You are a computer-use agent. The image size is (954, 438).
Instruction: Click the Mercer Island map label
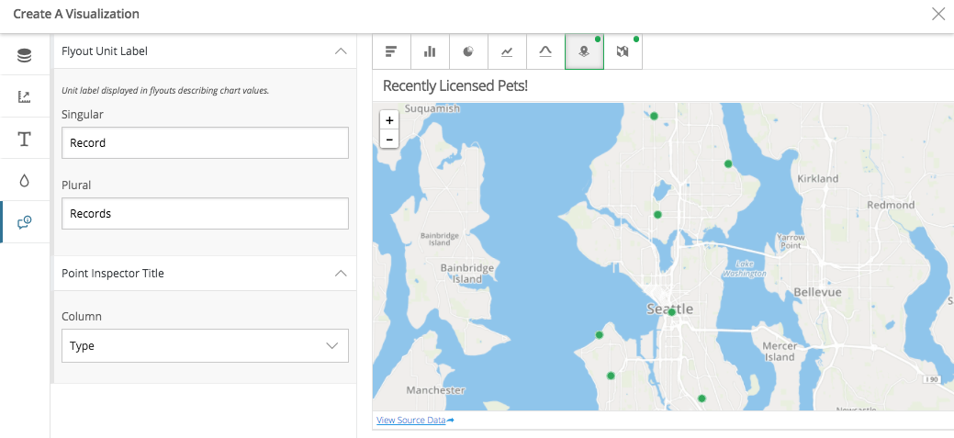pyautogui.click(x=780, y=352)
